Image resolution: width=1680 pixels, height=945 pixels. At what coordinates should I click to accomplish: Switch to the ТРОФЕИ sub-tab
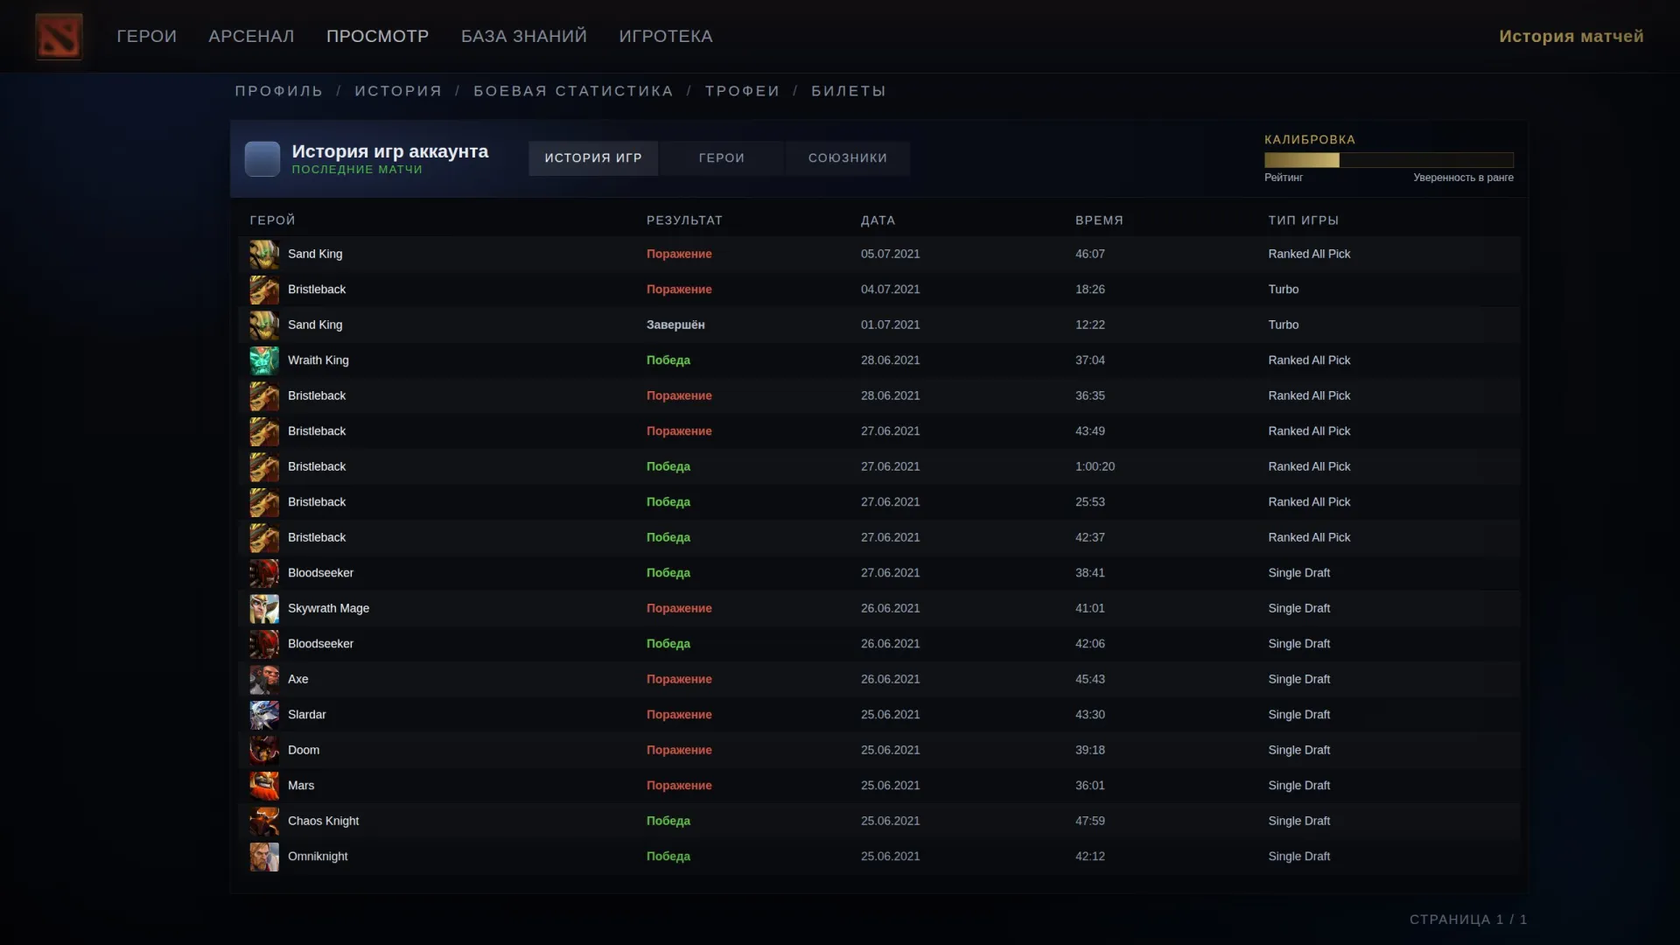coord(743,91)
